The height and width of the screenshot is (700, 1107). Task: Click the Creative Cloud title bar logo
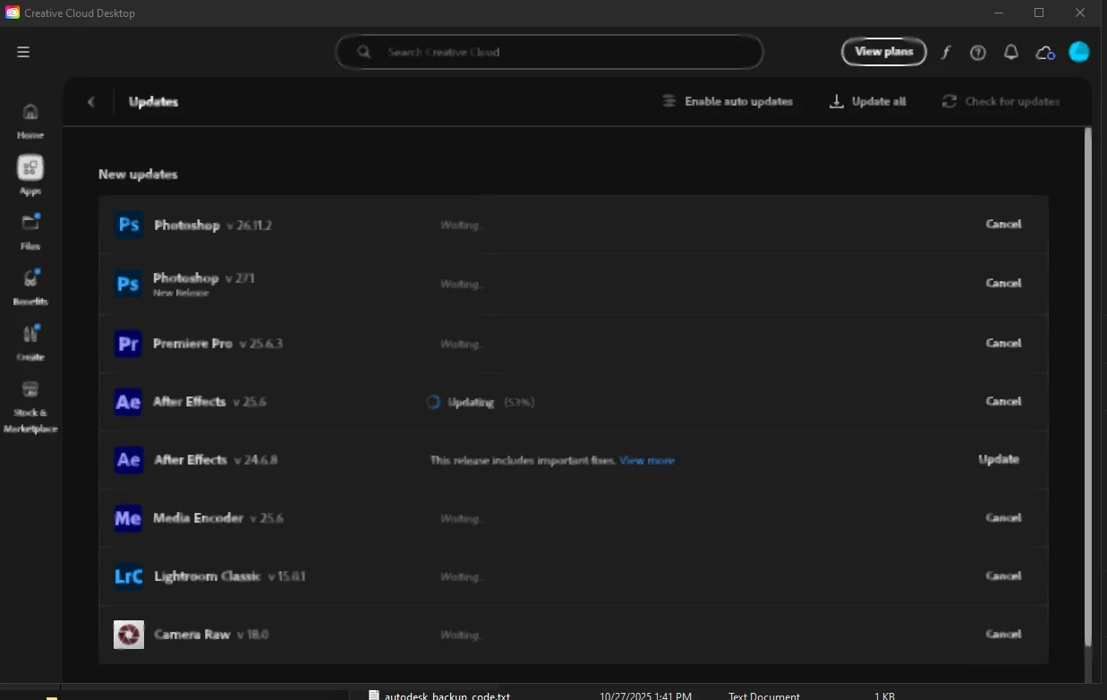(x=13, y=13)
